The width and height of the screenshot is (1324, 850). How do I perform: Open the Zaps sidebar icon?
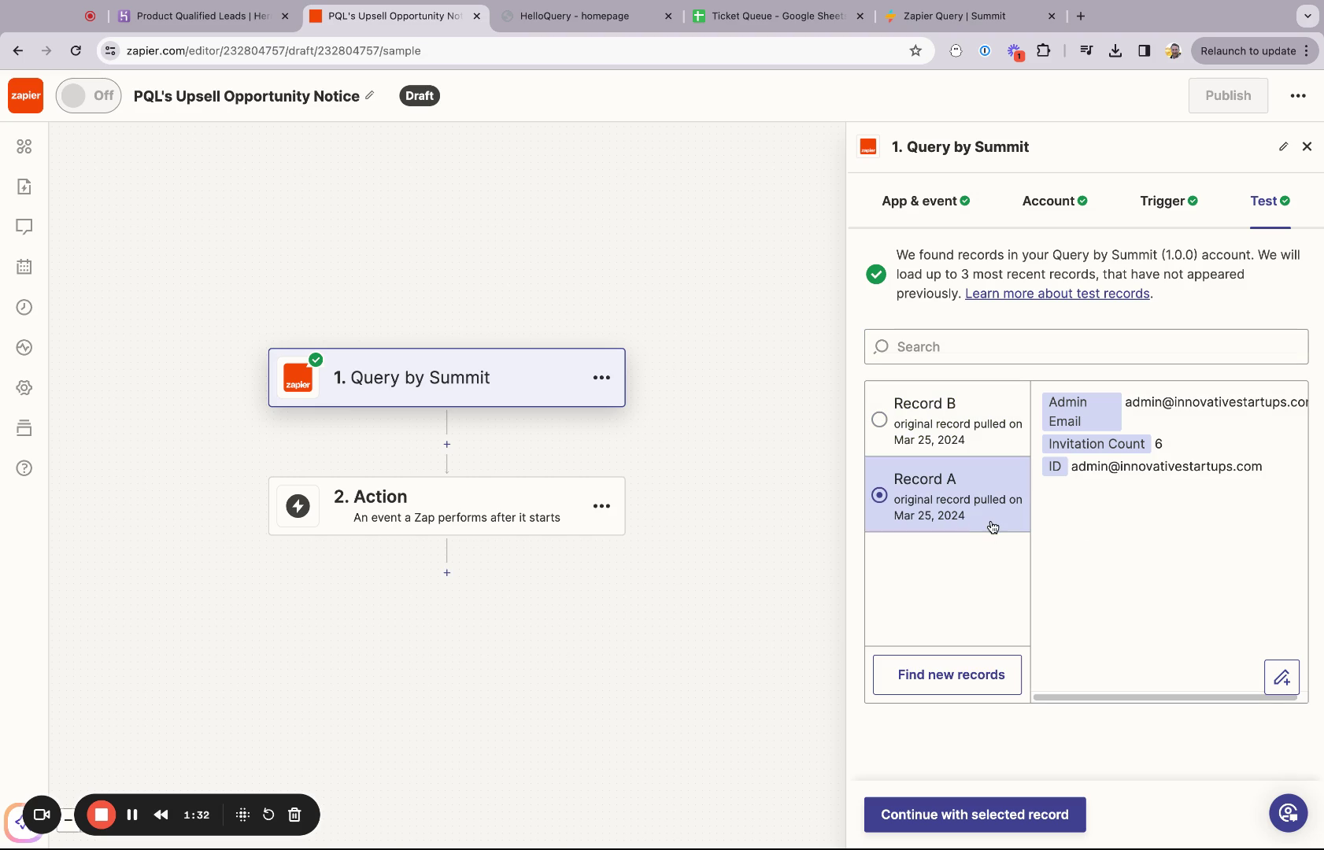(x=24, y=187)
